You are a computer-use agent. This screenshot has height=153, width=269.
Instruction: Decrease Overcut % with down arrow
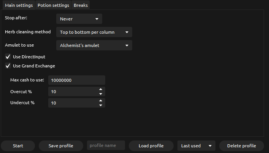(101, 94)
